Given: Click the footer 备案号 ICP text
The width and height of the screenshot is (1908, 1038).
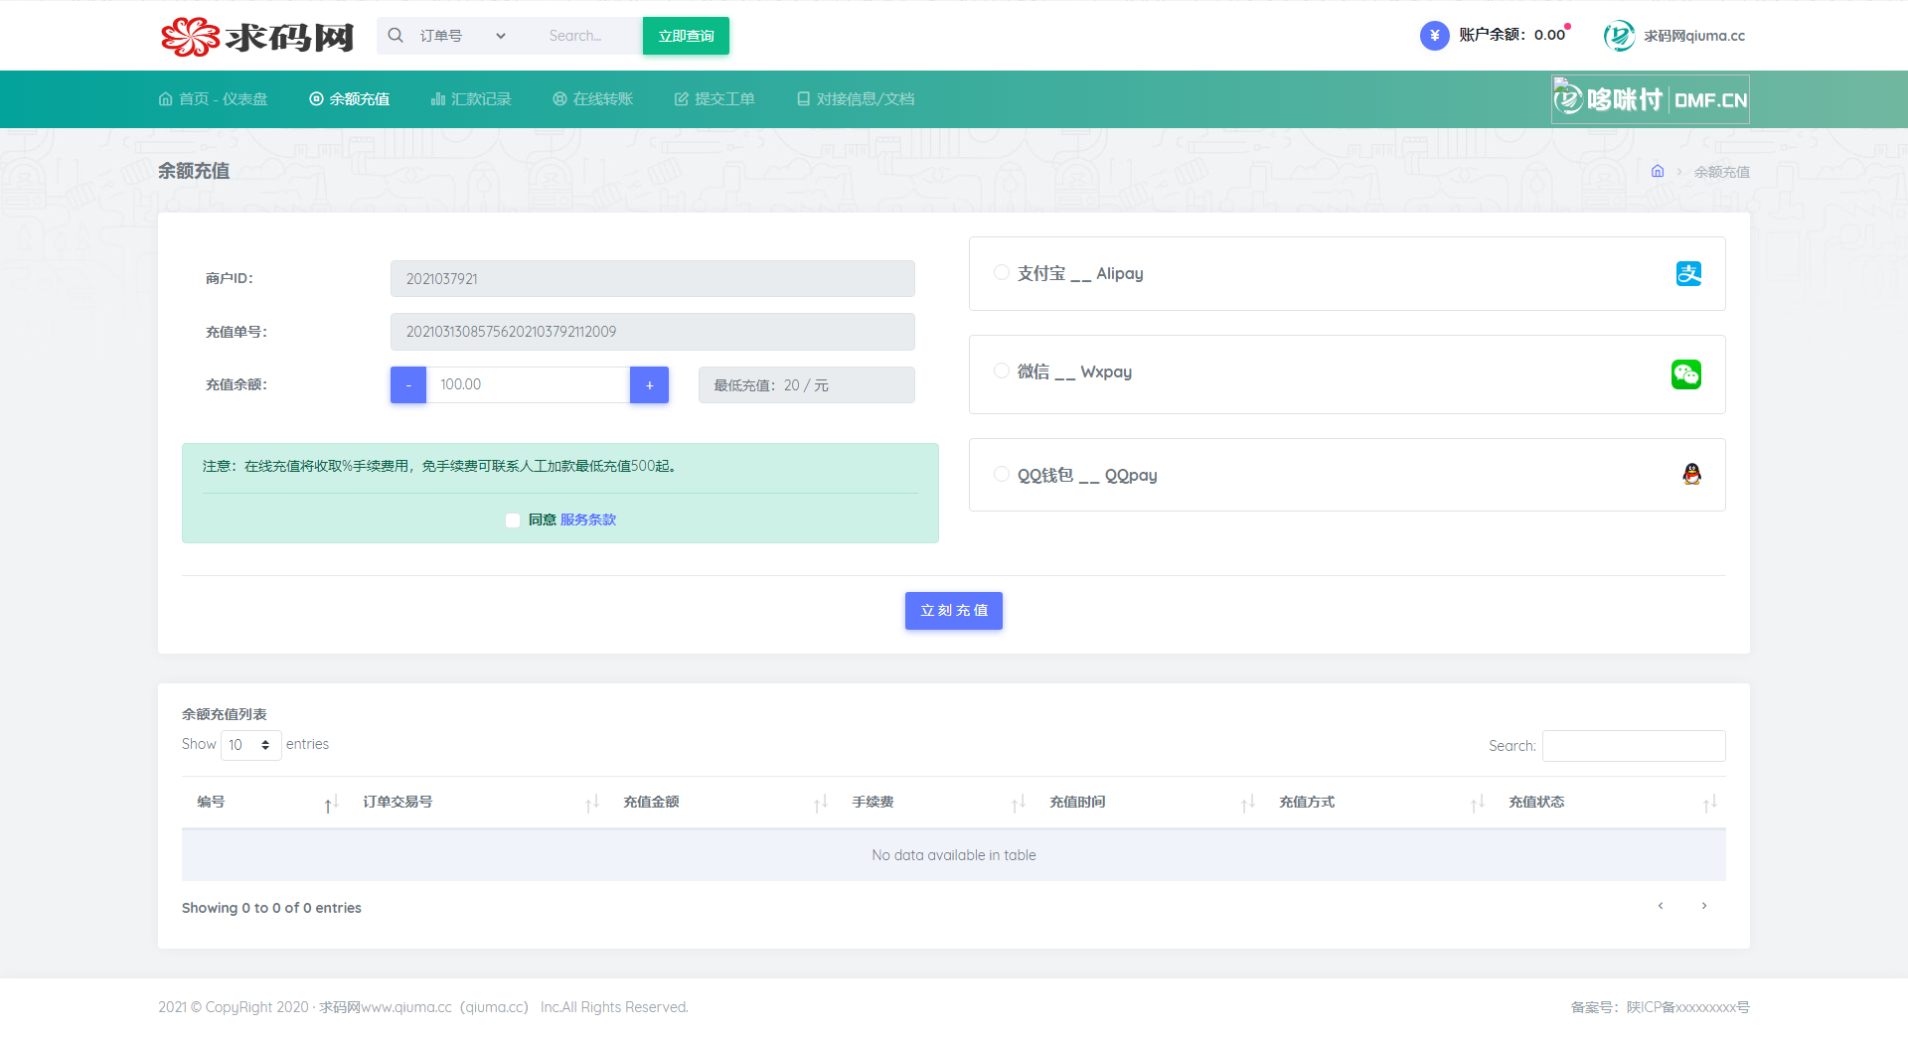Looking at the screenshot, I should point(1660,1007).
